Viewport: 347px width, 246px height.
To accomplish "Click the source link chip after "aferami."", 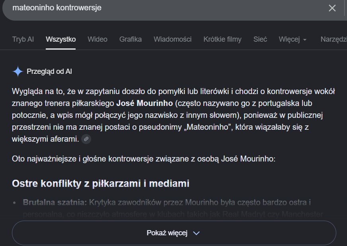I will (x=86, y=139).
